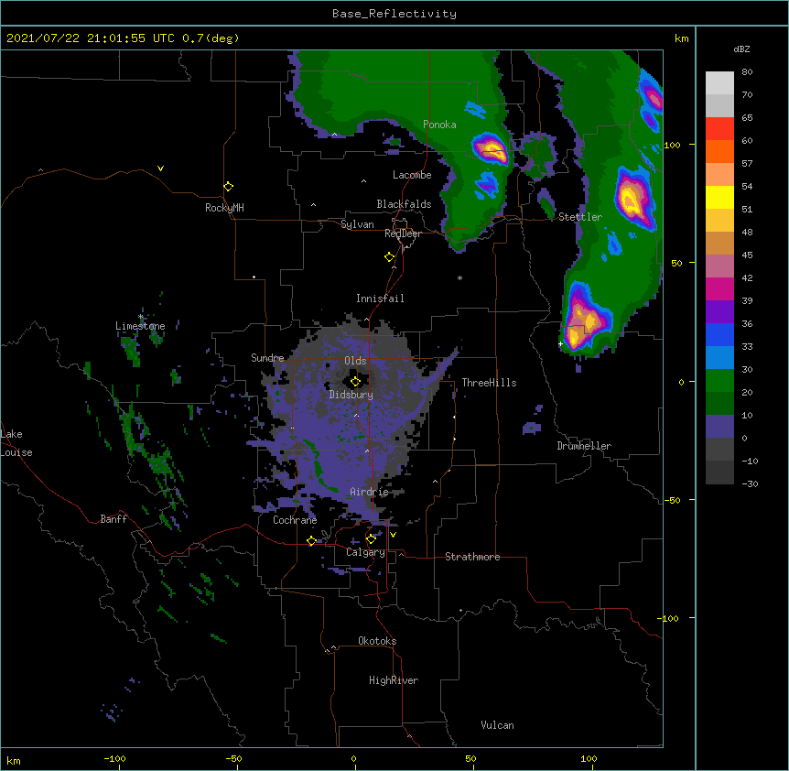This screenshot has height=771, width=789.
Task: Pick the magenta 42-39 dBZ legend swatch
Action: coord(719,288)
